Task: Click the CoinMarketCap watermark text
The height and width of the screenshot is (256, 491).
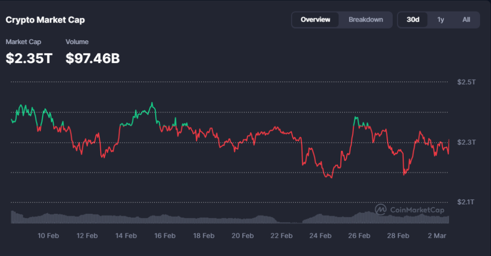Action: (x=417, y=210)
